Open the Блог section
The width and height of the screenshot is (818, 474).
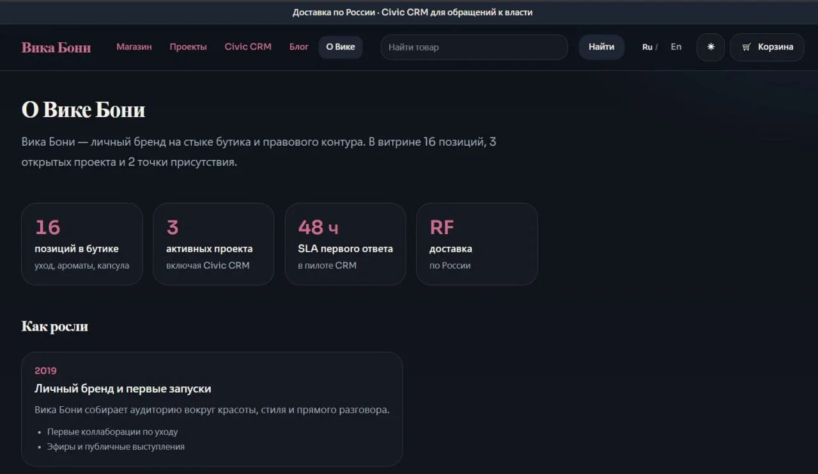(299, 47)
